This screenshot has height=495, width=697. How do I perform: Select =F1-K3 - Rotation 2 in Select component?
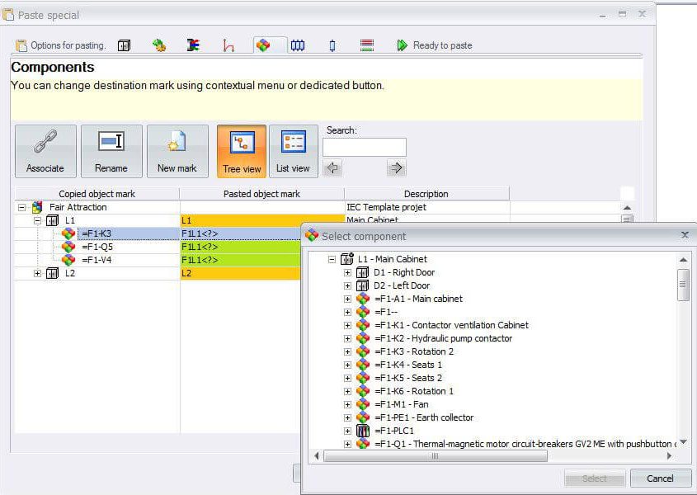pyautogui.click(x=414, y=351)
